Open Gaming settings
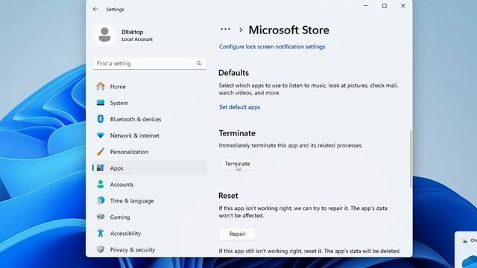Screen dimensions: 477x268 tap(150, 217)
